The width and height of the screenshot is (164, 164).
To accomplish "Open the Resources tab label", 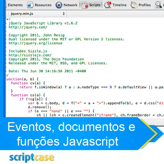I will (43, 5).
